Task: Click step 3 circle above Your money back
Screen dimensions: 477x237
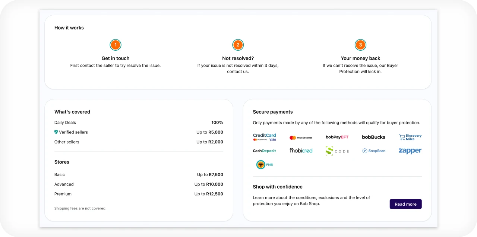Action: click(x=360, y=45)
